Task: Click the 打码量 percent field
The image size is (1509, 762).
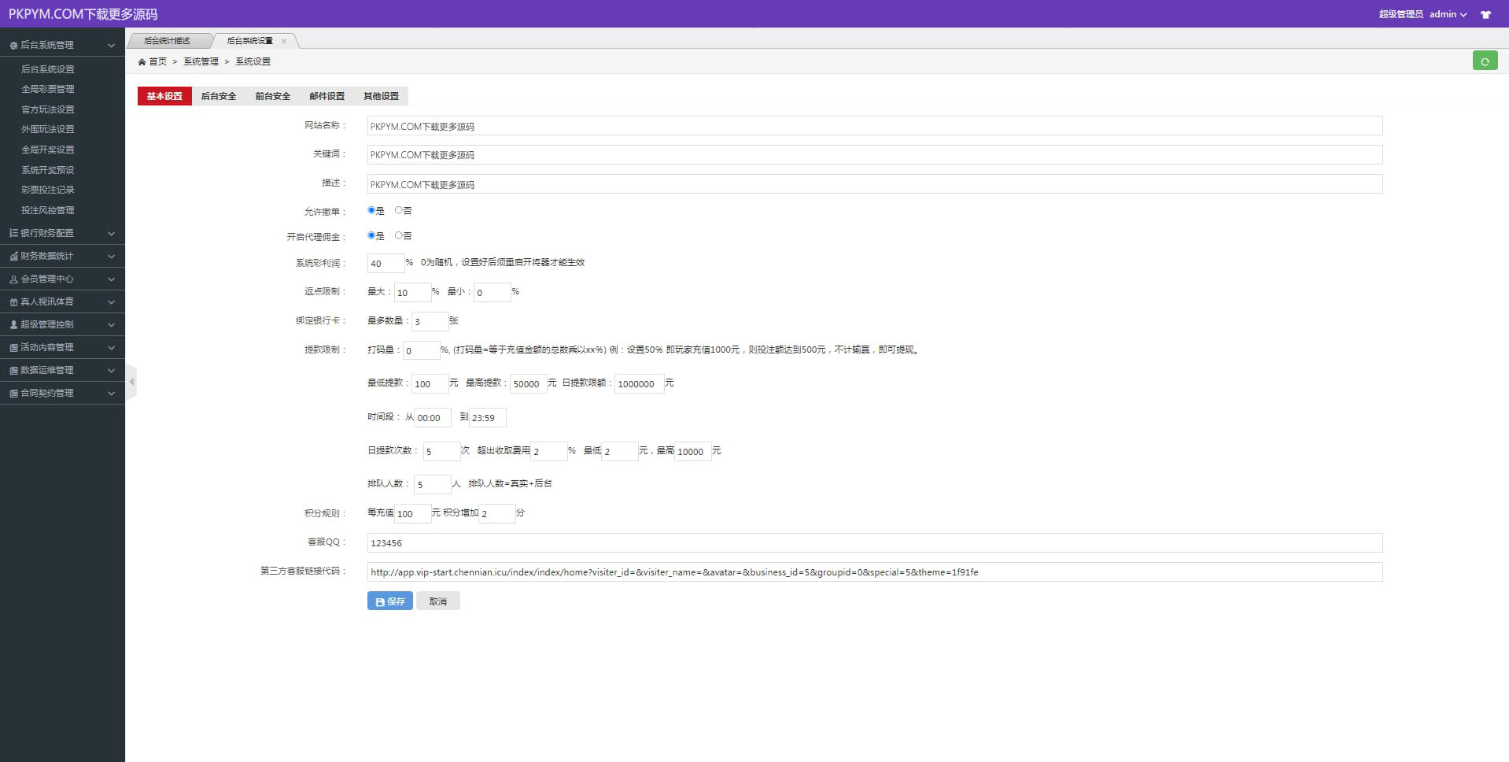Action: [x=422, y=350]
